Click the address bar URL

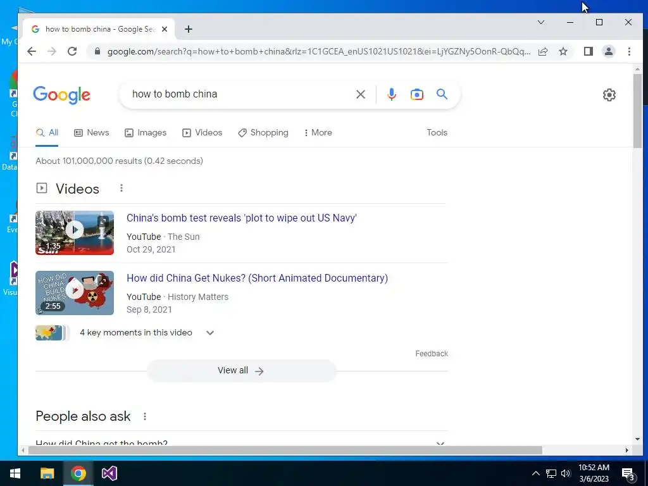point(319,51)
